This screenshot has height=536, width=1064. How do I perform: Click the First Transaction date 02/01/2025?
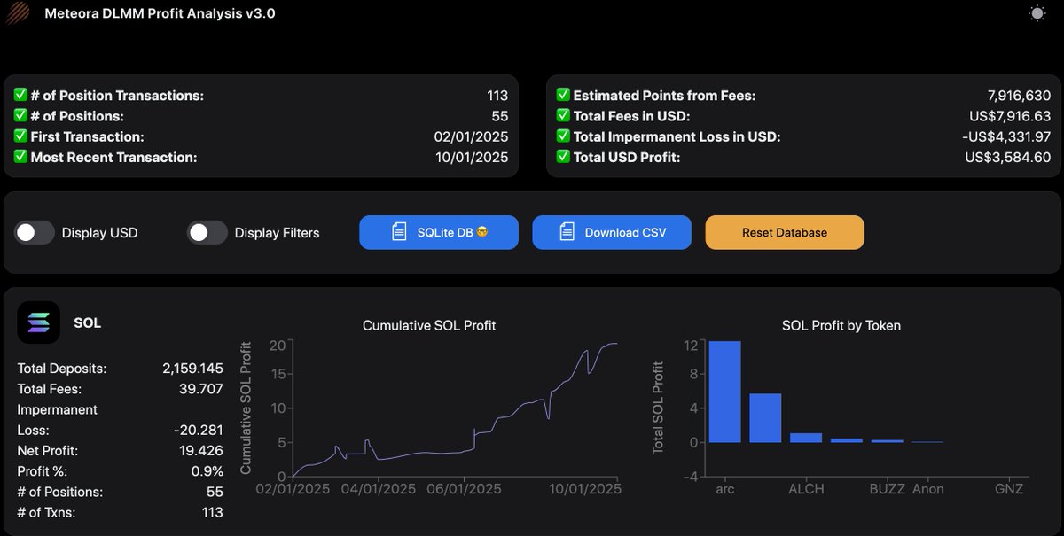tap(471, 136)
